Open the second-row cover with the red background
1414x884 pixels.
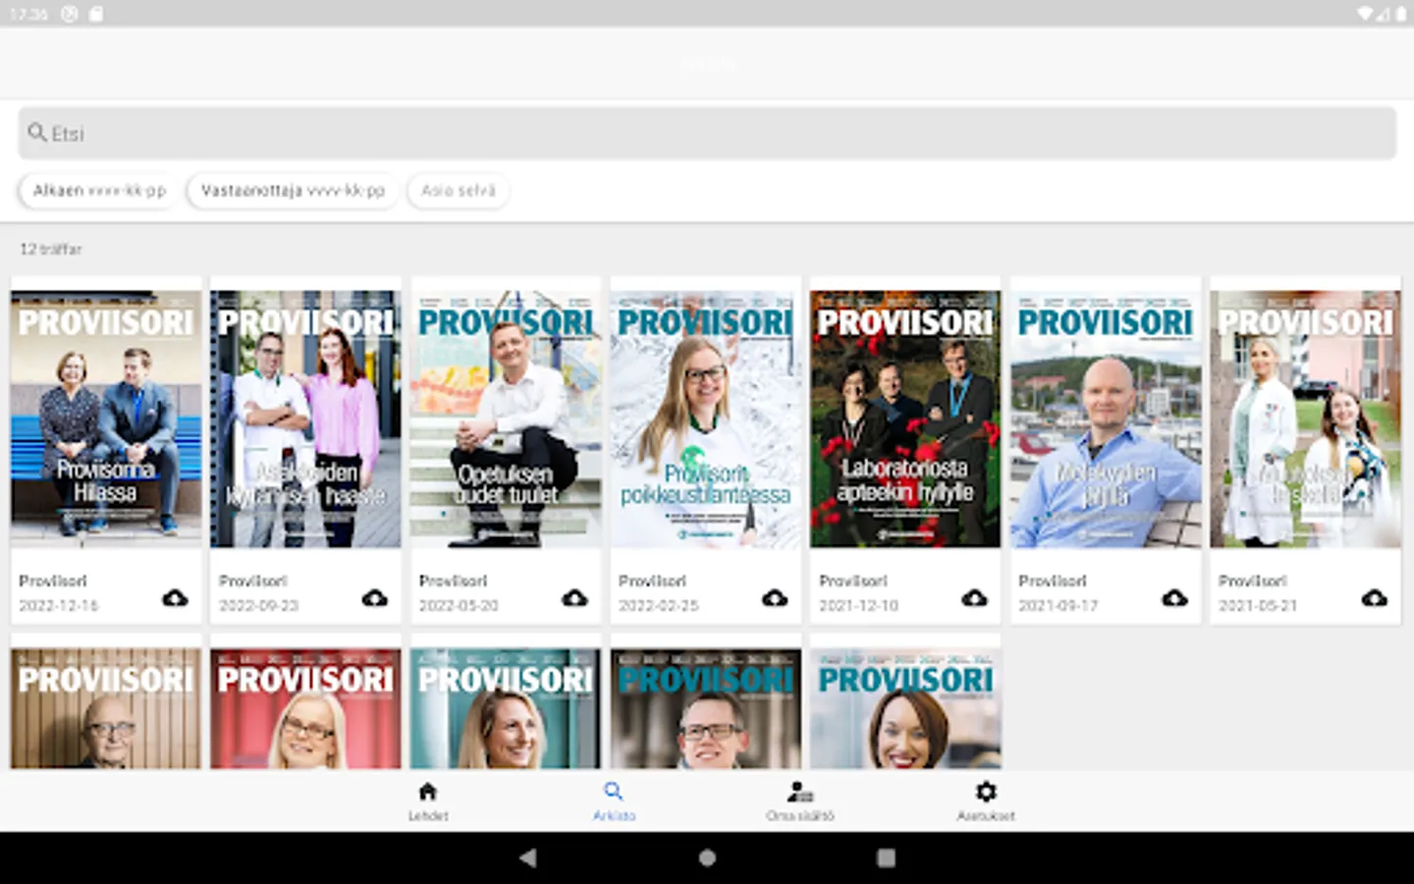pos(305,707)
